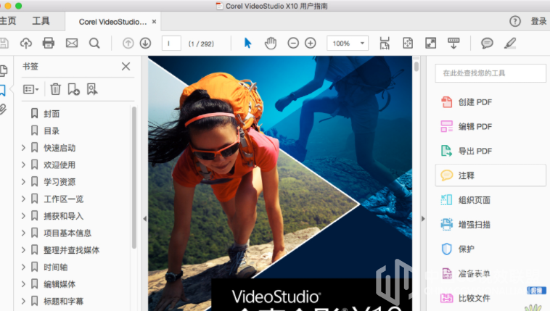
Task: Expand the 时间轴 bookmark
Action: (23, 267)
